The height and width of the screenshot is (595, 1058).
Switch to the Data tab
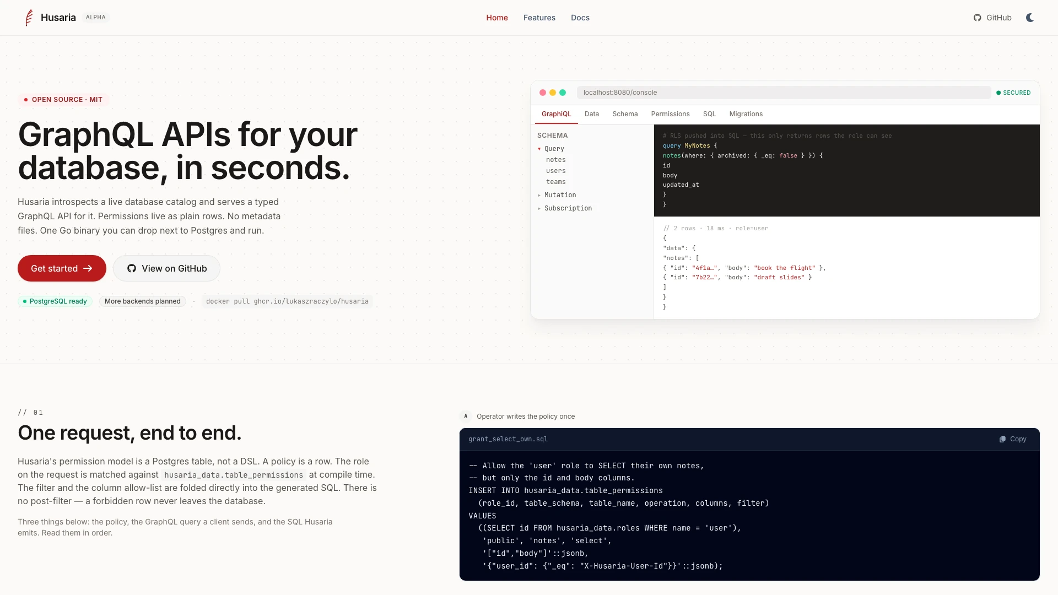(592, 114)
